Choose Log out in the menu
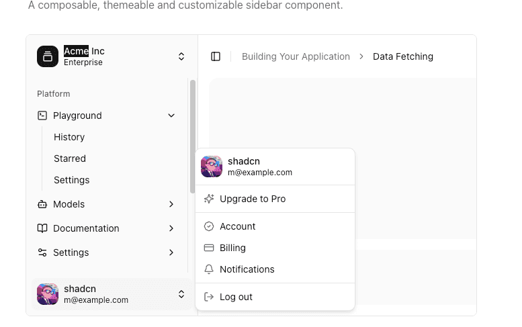 click(x=236, y=297)
